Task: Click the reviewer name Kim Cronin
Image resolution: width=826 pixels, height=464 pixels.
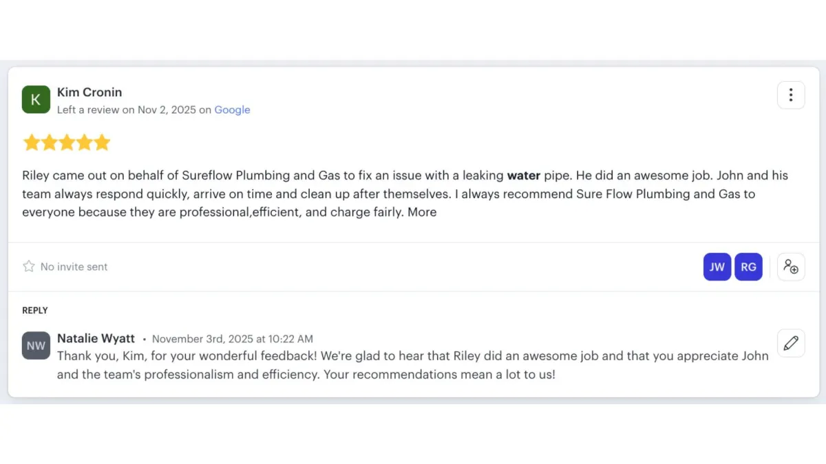Action: (89, 92)
